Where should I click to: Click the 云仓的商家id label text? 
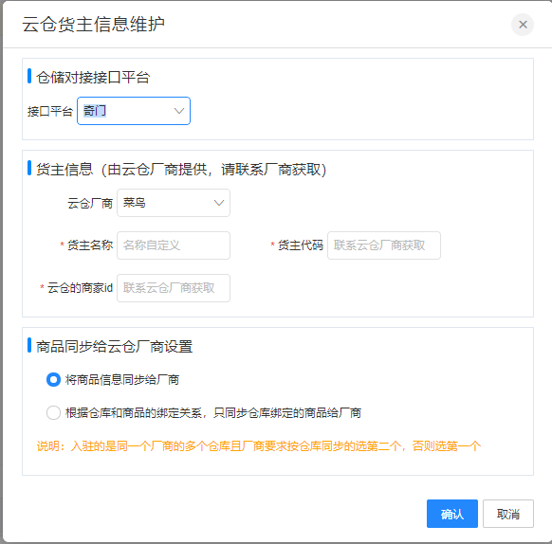tap(80, 288)
